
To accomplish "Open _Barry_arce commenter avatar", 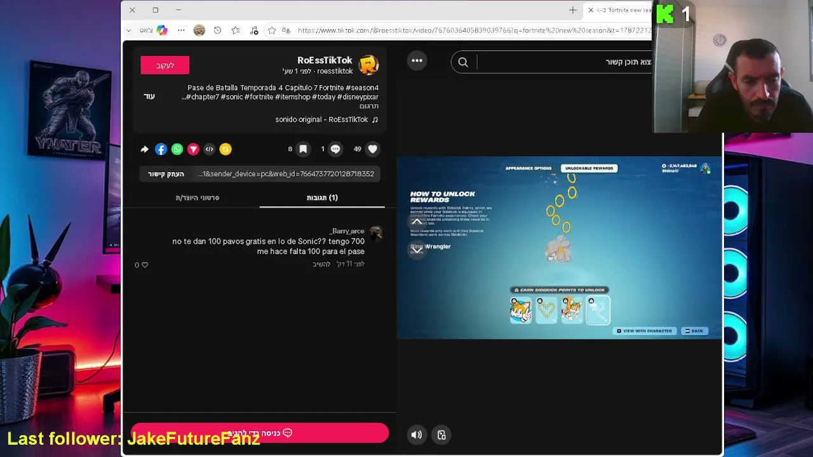I will pos(375,232).
